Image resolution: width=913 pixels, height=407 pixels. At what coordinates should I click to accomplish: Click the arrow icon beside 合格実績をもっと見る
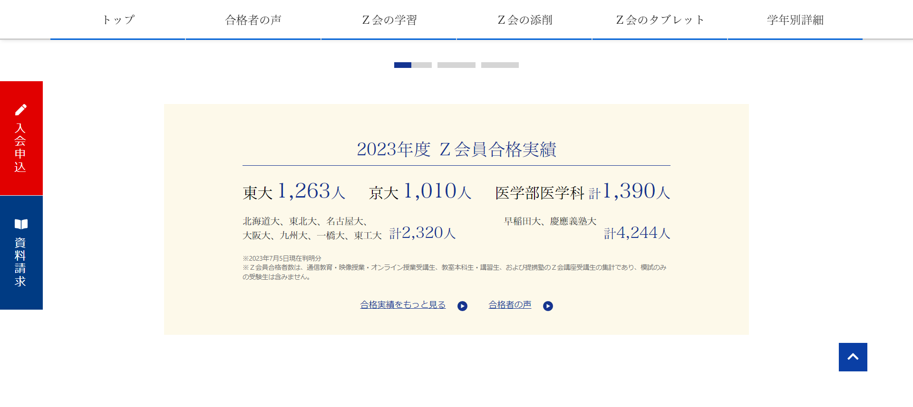(x=462, y=306)
